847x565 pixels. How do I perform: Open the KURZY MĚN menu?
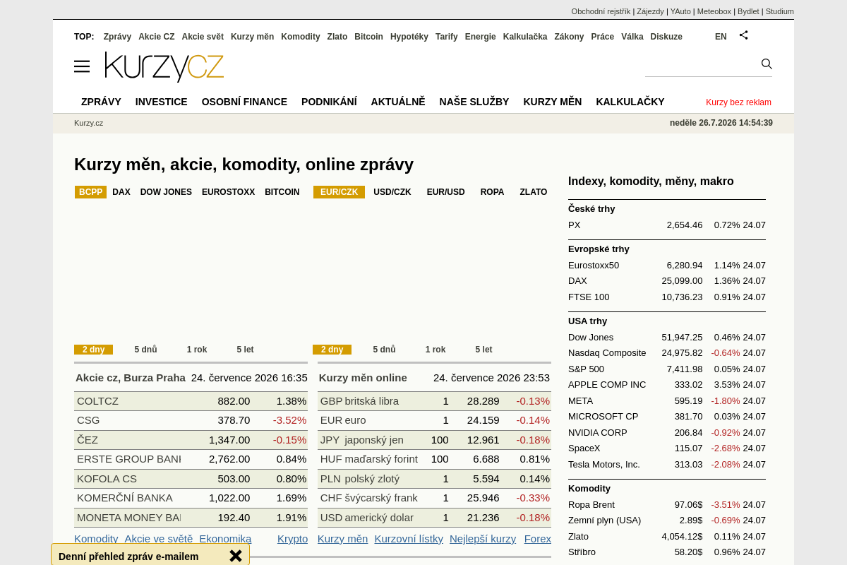pyautogui.click(x=553, y=102)
